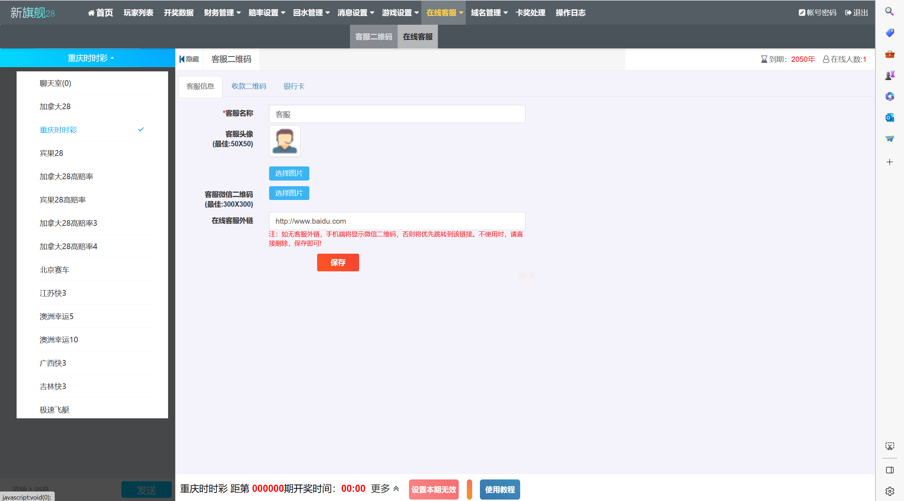Click 设置本期无效 button

(x=434, y=489)
